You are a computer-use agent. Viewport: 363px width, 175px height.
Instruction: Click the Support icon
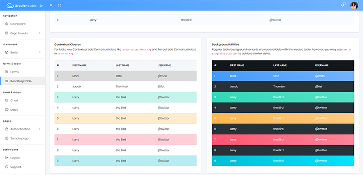[x=6, y=167]
